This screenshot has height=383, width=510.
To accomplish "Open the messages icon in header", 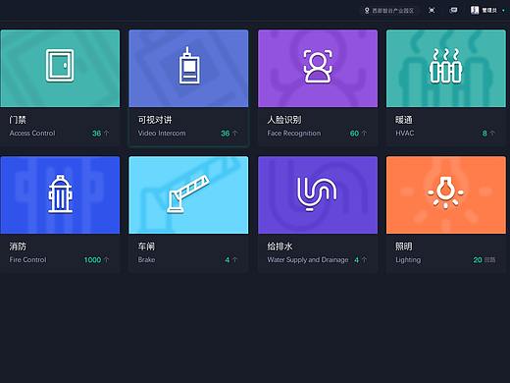I will [453, 11].
